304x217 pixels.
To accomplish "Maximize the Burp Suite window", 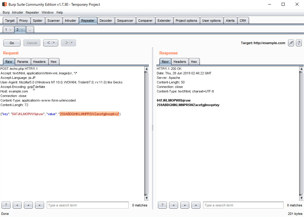I will [283, 4].
